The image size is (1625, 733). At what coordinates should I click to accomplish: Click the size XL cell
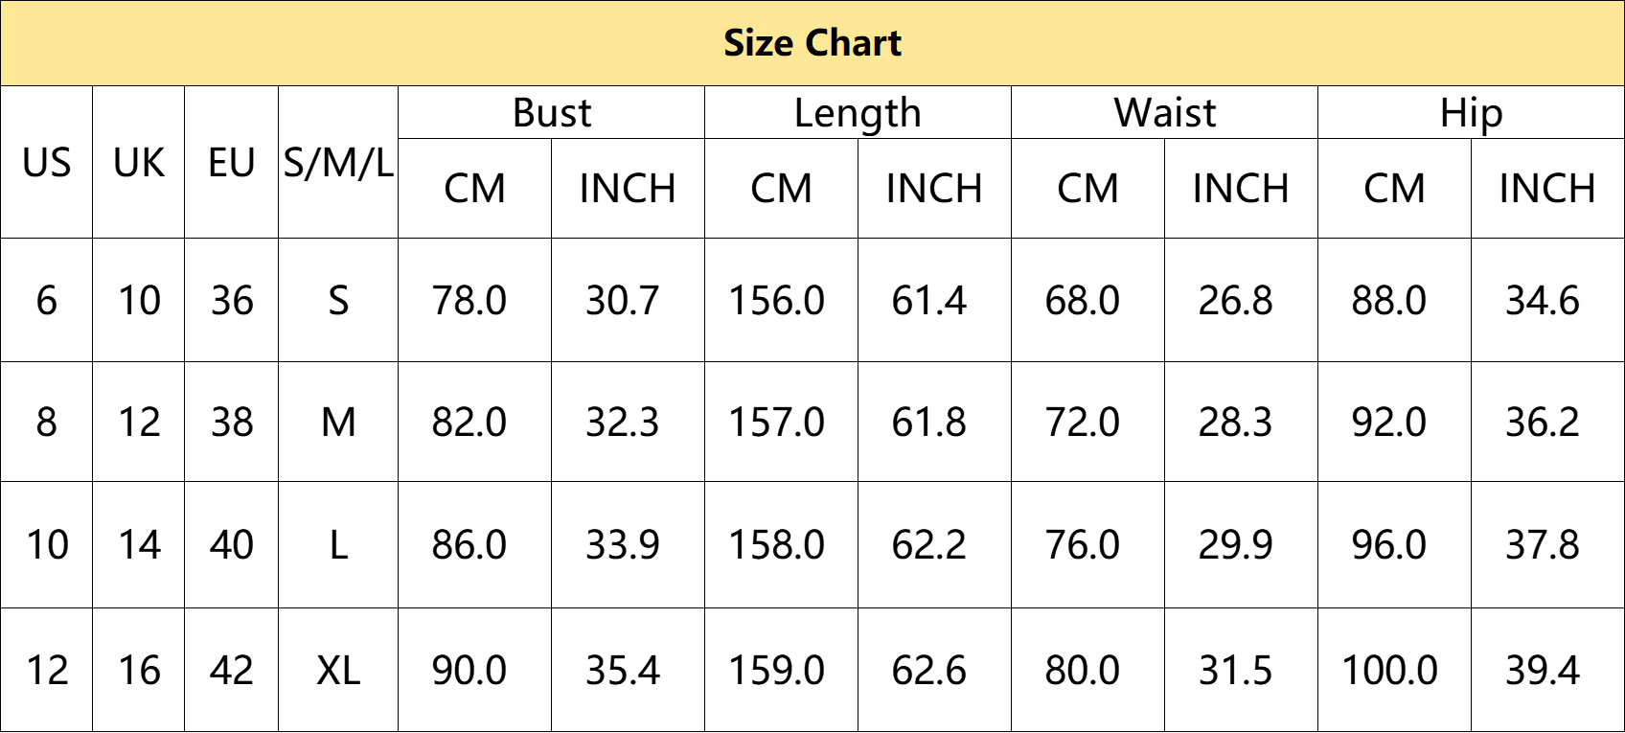(x=338, y=670)
